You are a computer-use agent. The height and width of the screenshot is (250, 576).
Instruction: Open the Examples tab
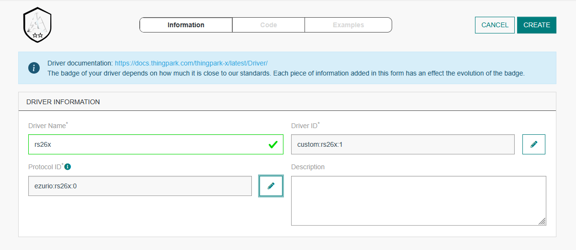point(349,25)
